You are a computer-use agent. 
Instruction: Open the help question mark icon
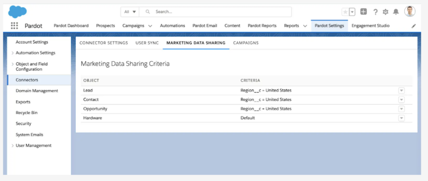[375, 12]
